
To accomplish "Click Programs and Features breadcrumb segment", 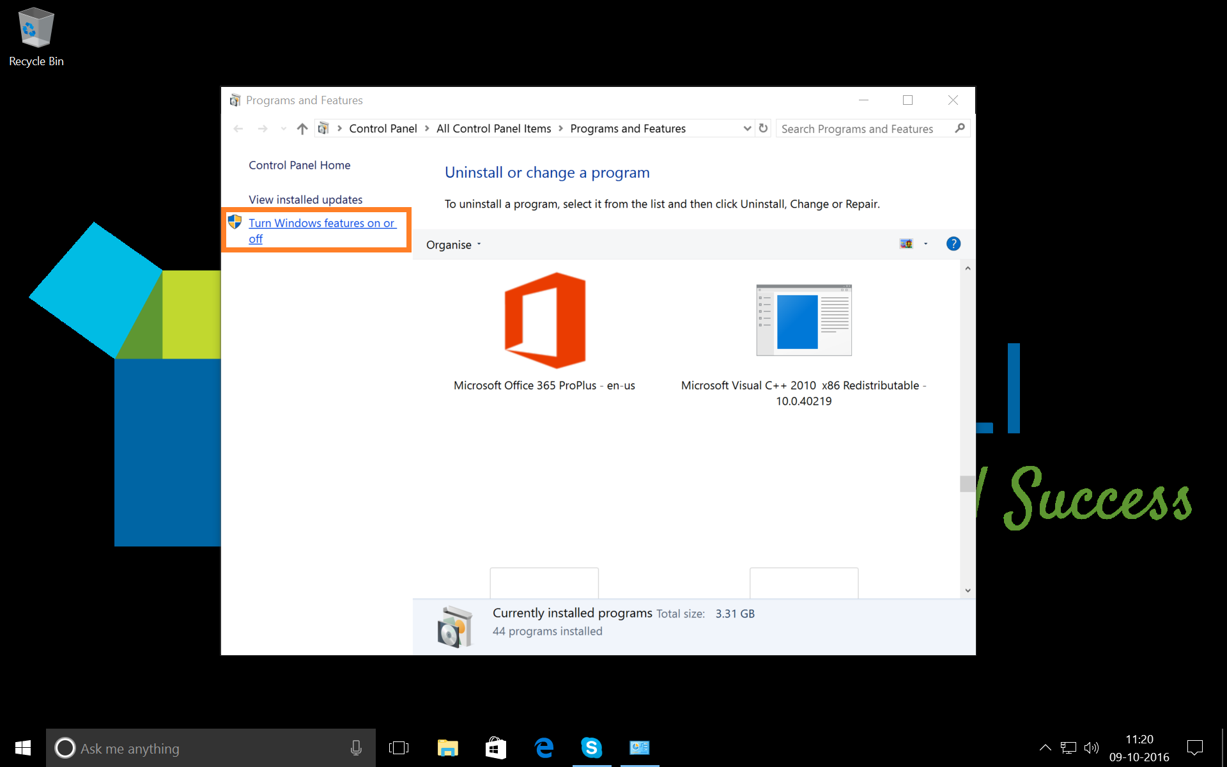I will (628, 128).
